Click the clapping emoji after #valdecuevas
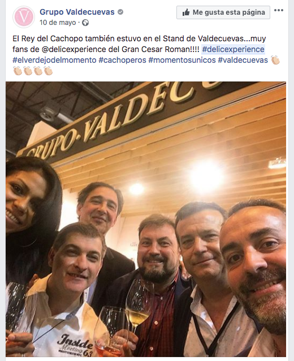The height and width of the screenshot is (361, 294). (275, 61)
